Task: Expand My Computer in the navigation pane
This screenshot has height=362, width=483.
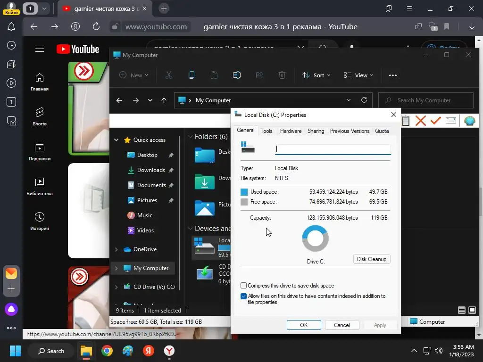Action: 117,268
